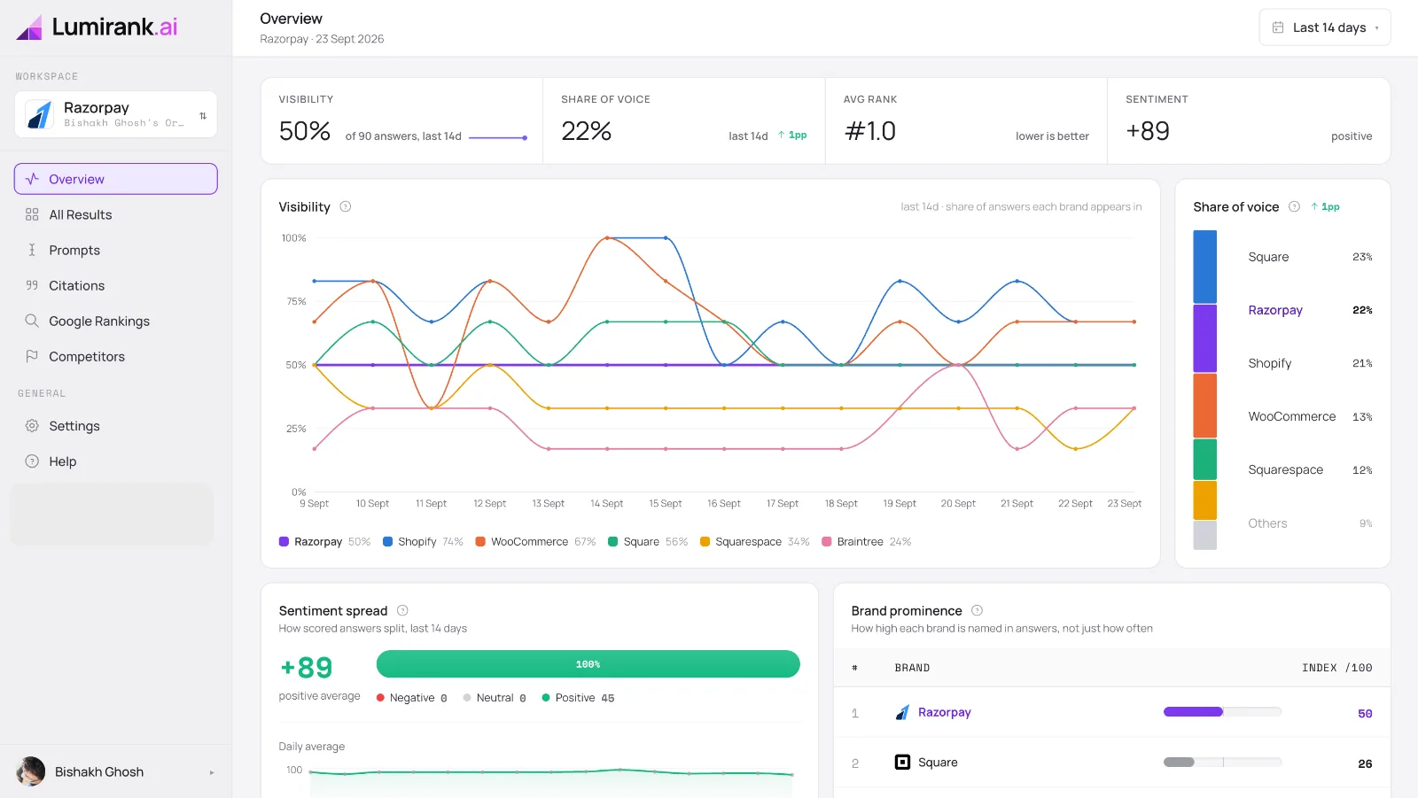The image size is (1418, 798).
Task: Go to Competitors page
Action: [115, 356]
